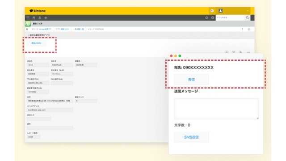Expand the user account dropdown chevron
Viewport: 286px width, 161px height.
pyautogui.click(x=247, y=11)
